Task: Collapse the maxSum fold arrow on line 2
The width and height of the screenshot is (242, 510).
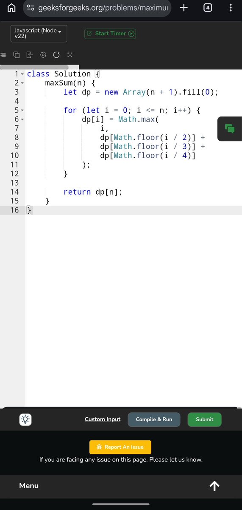Action: click(x=22, y=83)
